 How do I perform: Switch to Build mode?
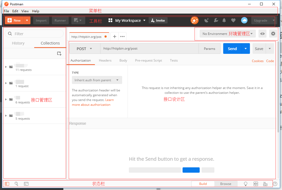[203, 184]
